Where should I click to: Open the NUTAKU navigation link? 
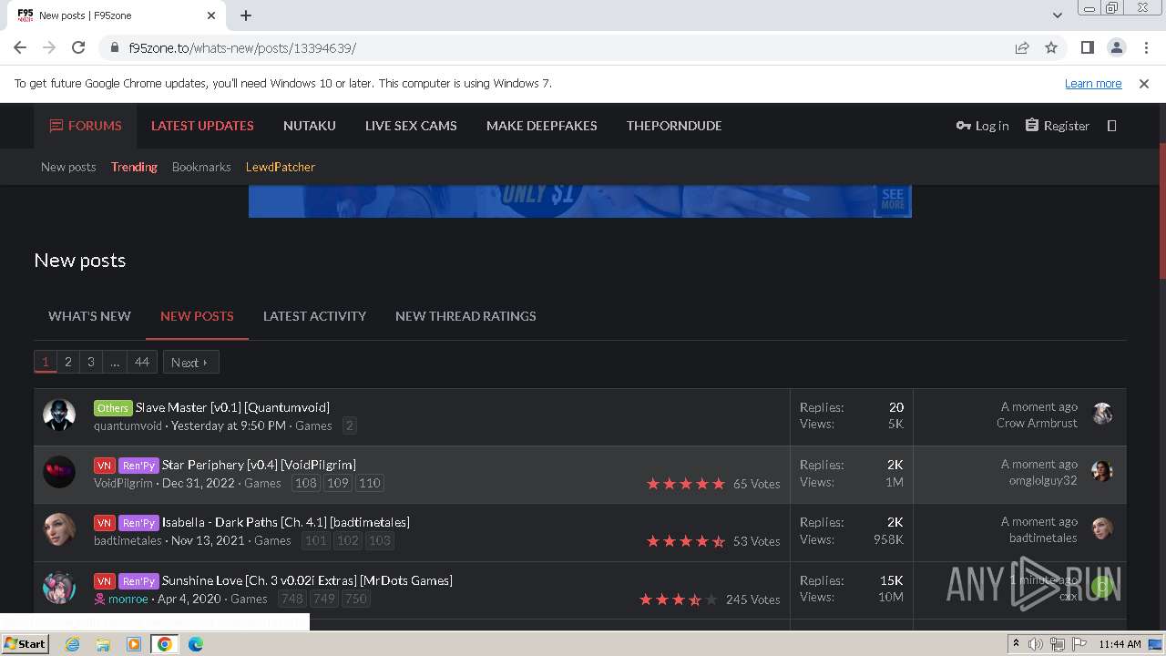[310, 126]
